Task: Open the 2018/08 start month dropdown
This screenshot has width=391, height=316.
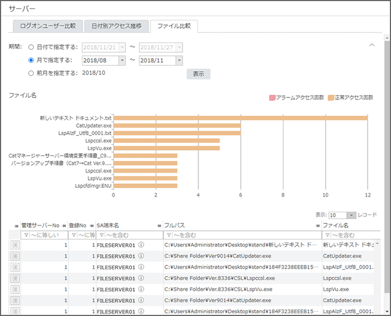Action: tap(122, 61)
